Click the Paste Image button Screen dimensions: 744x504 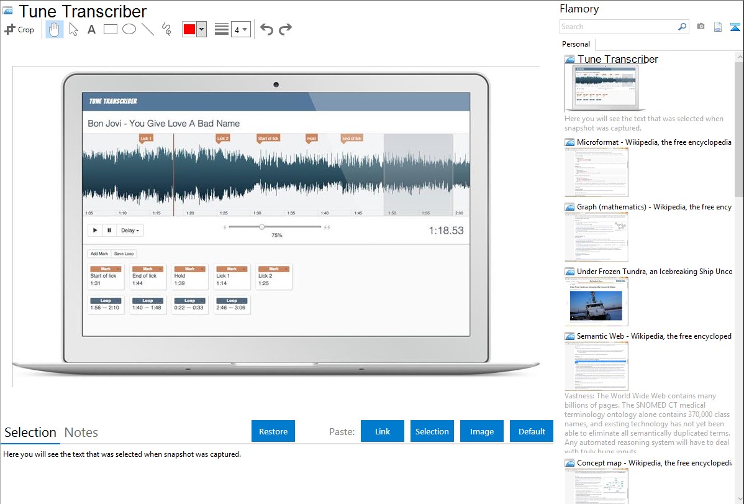(481, 431)
